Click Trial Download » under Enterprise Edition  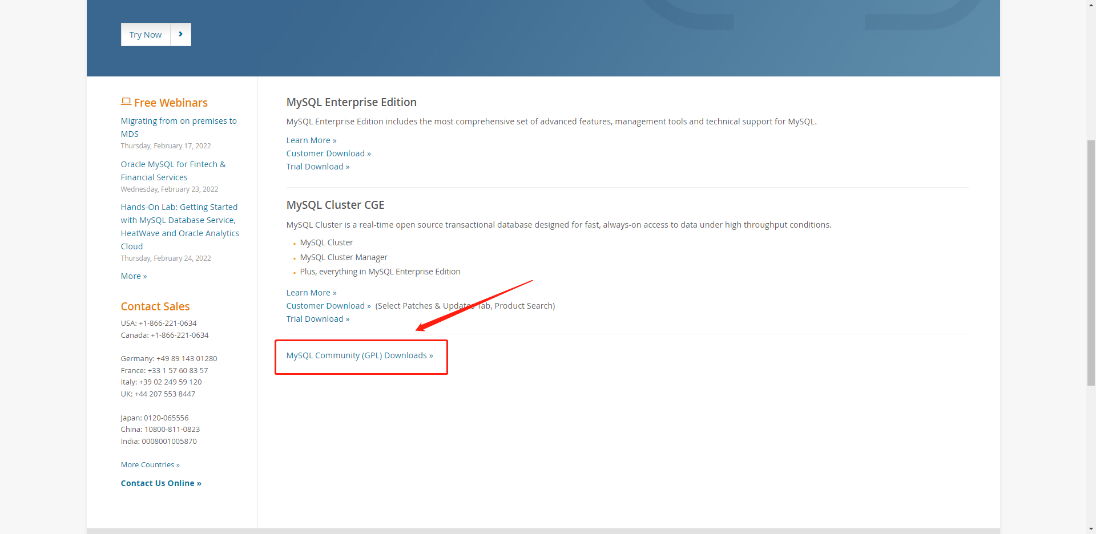tap(318, 167)
